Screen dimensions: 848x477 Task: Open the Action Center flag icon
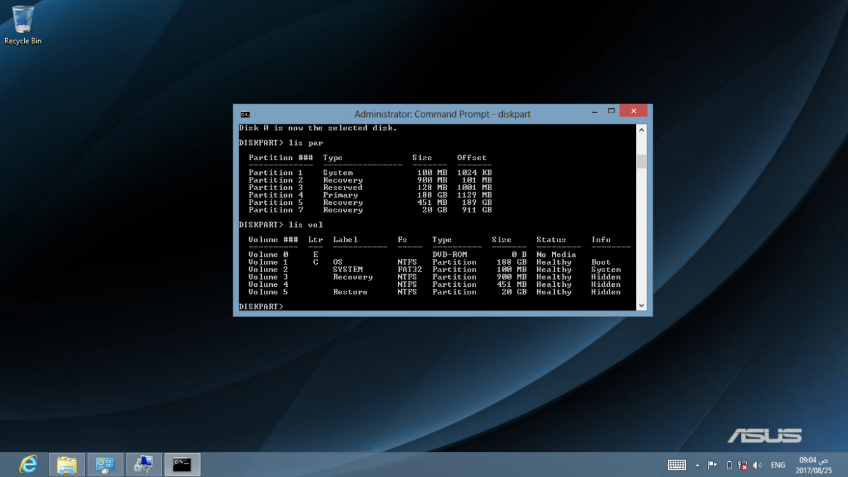point(713,465)
